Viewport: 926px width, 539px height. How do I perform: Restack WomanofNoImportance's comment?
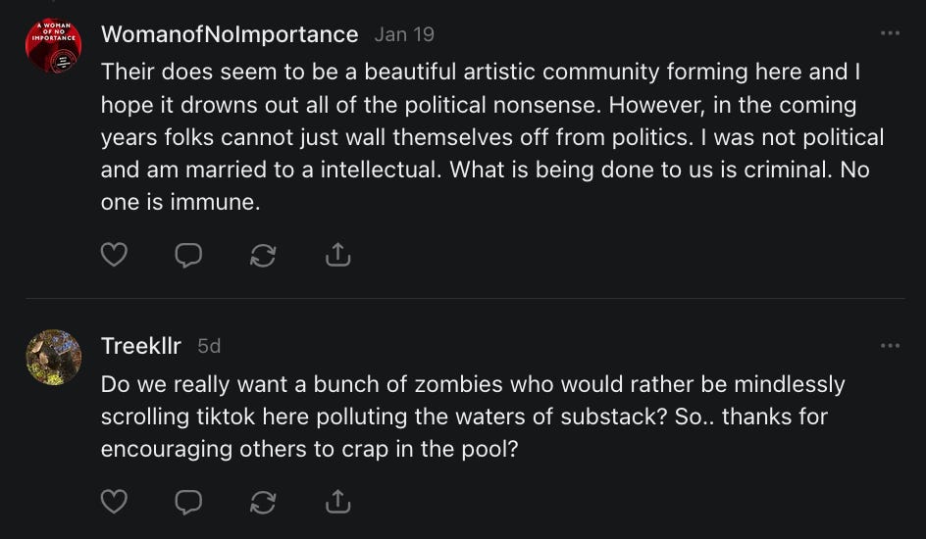[x=263, y=255]
